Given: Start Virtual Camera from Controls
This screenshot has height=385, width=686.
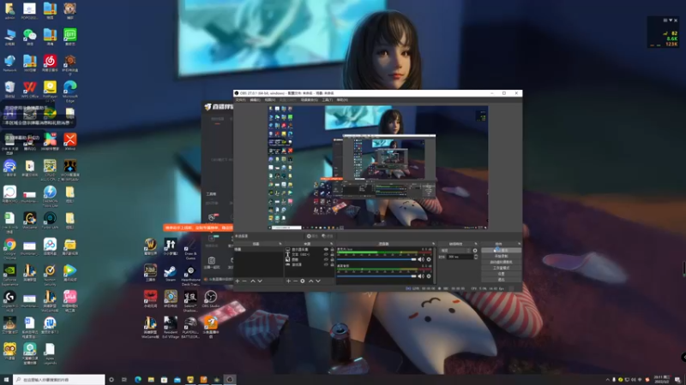Looking at the screenshot, I should 501,262.
